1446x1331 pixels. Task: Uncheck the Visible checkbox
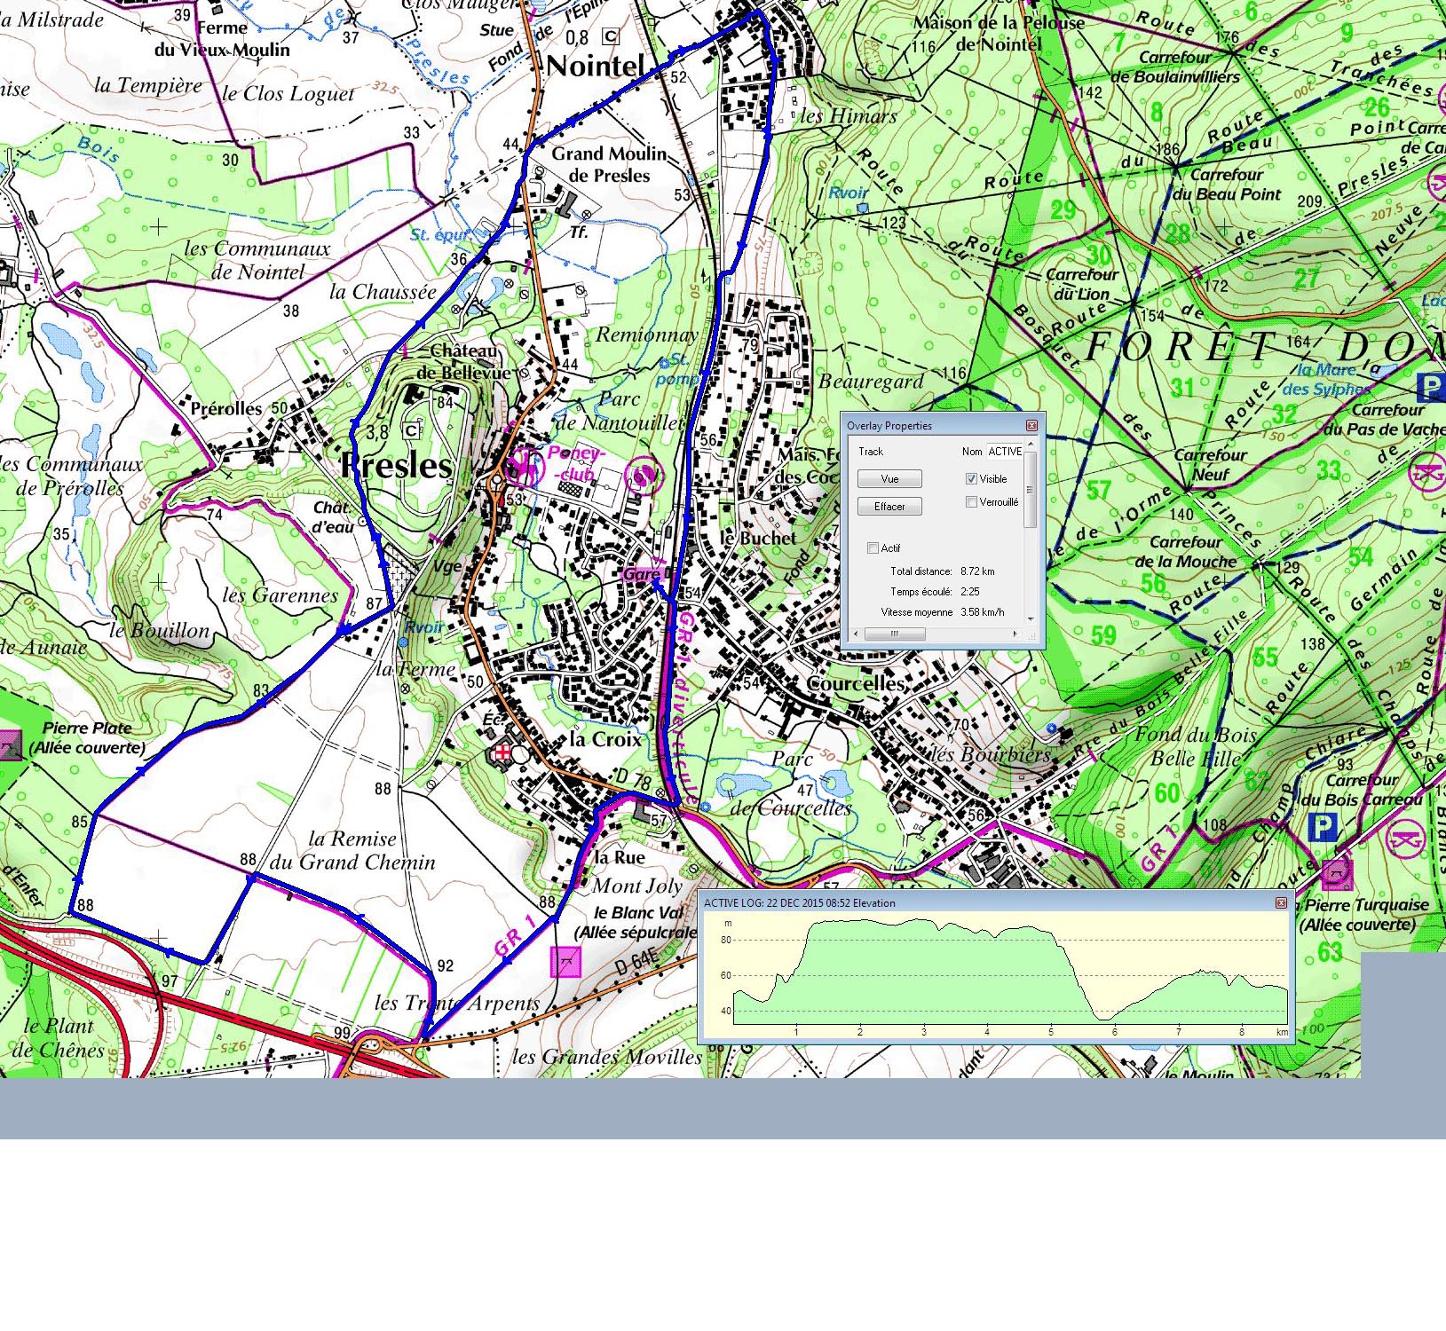click(x=971, y=479)
